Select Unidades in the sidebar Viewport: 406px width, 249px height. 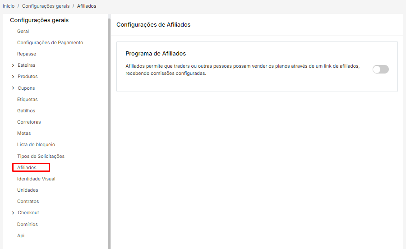pos(28,190)
